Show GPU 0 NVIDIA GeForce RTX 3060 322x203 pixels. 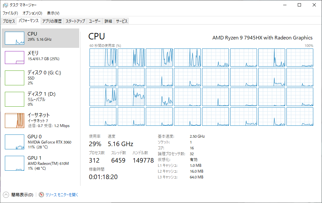click(40, 142)
